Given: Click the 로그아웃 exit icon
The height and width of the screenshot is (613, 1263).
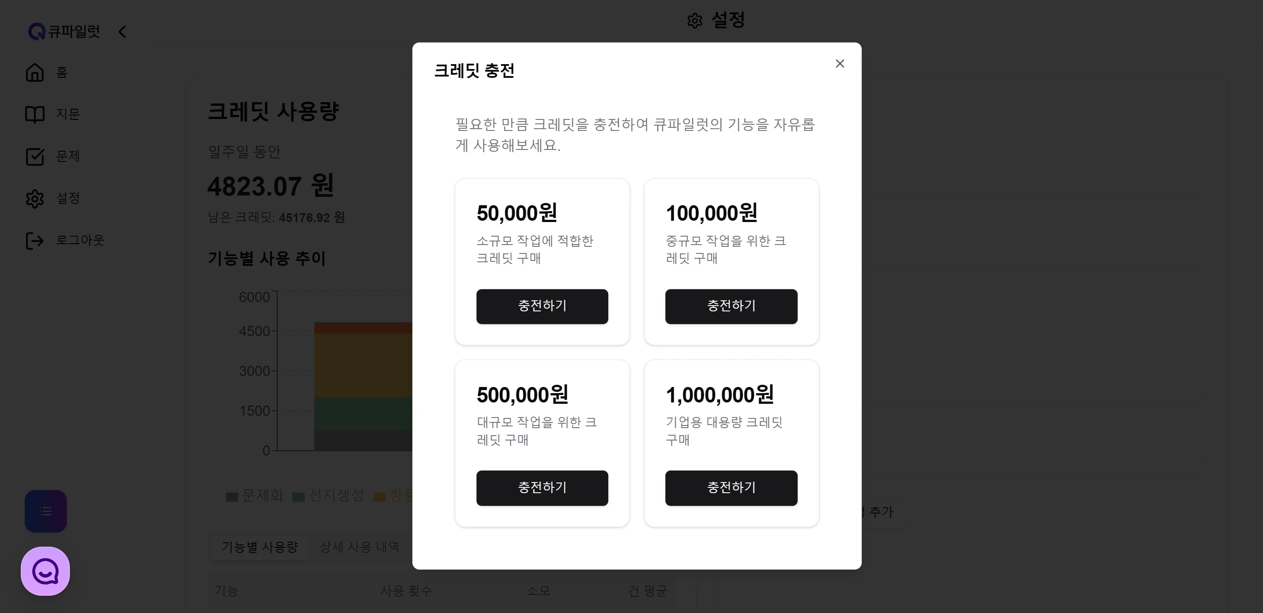Looking at the screenshot, I should [x=35, y=241].
